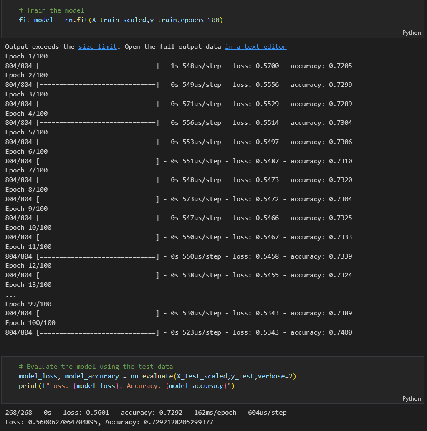Open full output in a text editor
The width and height of the screenshot is (427, 431).
pyautogui.click(x=255, y=46)
